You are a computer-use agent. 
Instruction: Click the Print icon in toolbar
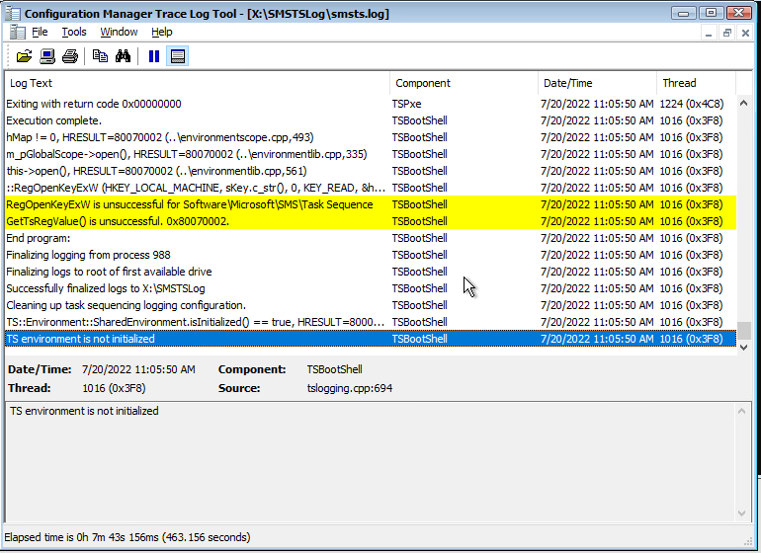tap(70, 56)
